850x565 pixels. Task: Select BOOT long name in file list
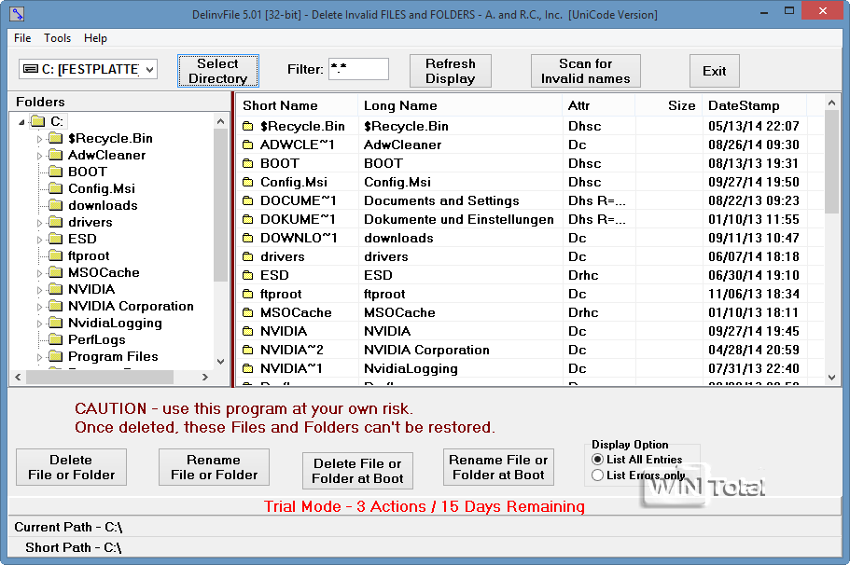[x=383, y=163]
